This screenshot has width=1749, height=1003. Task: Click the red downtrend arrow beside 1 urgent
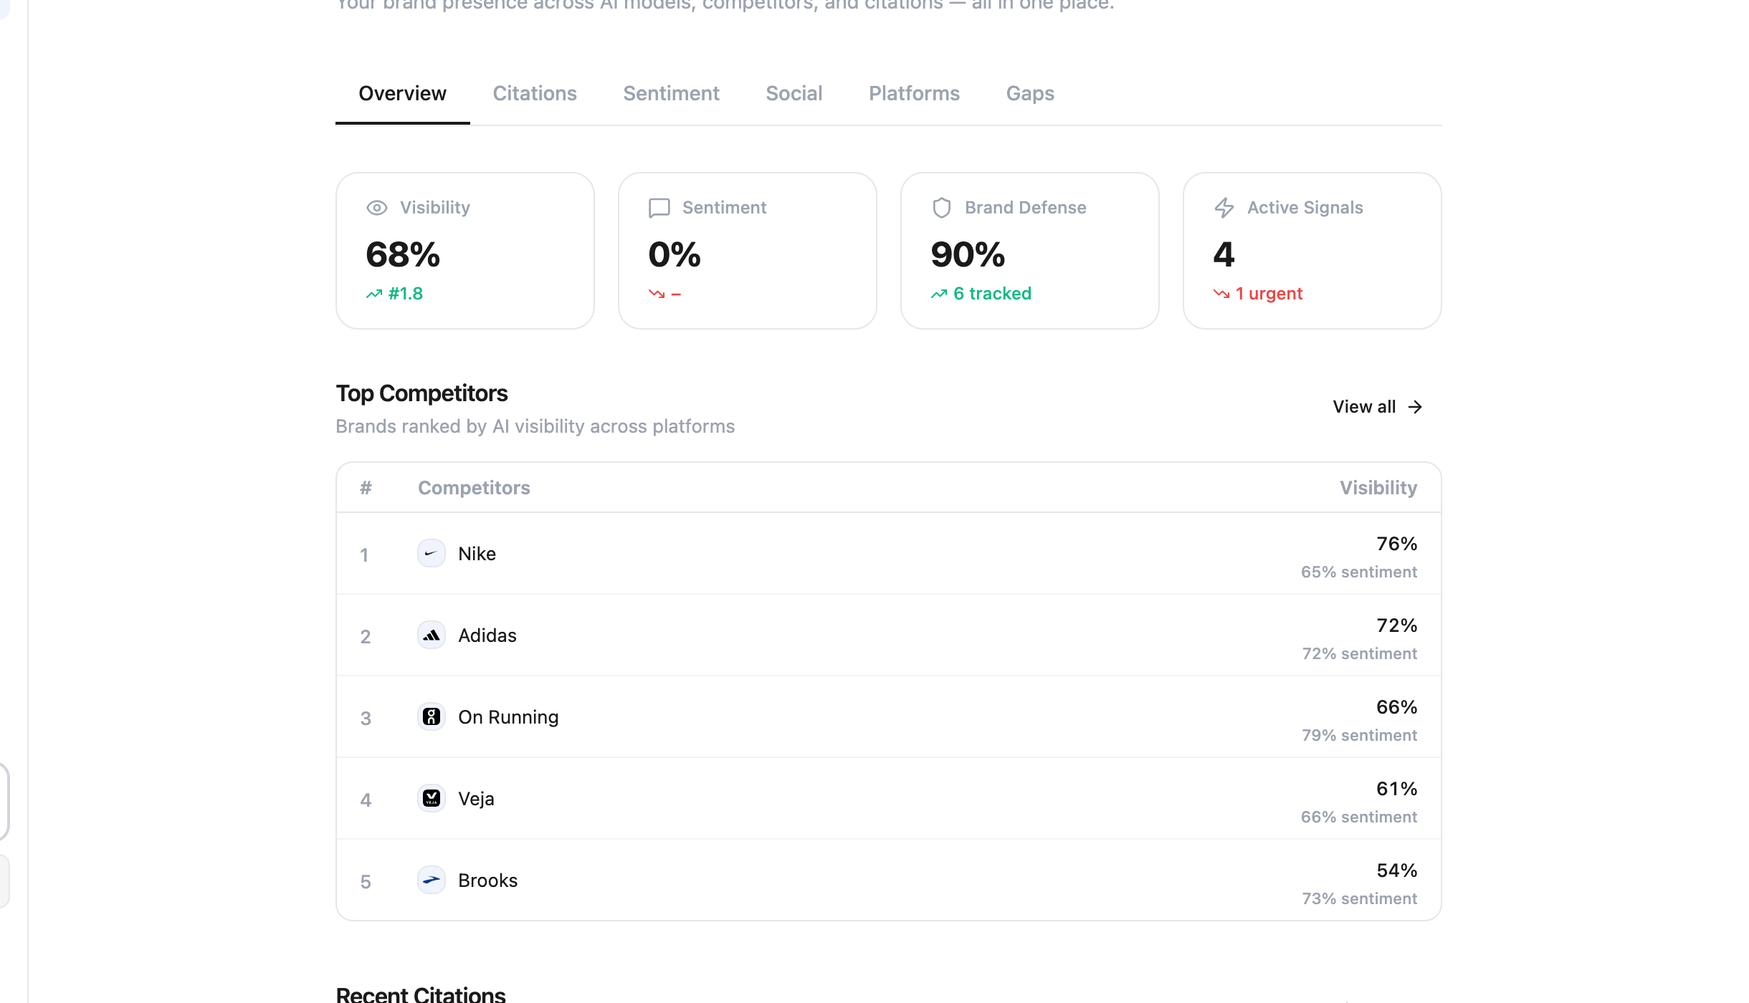[x=1221, y=294]
